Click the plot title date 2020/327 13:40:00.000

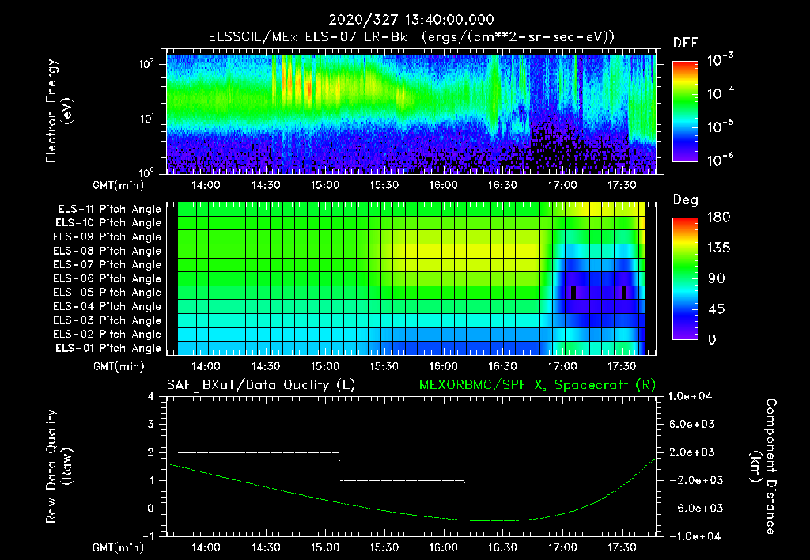pyautogui.click(x=411, y=20)
